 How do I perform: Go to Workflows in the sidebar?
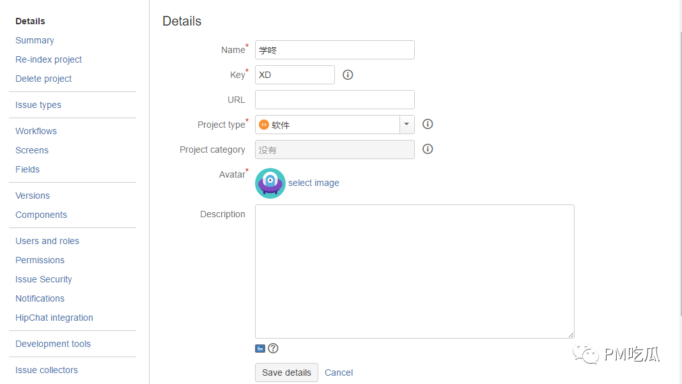(36, 131)
